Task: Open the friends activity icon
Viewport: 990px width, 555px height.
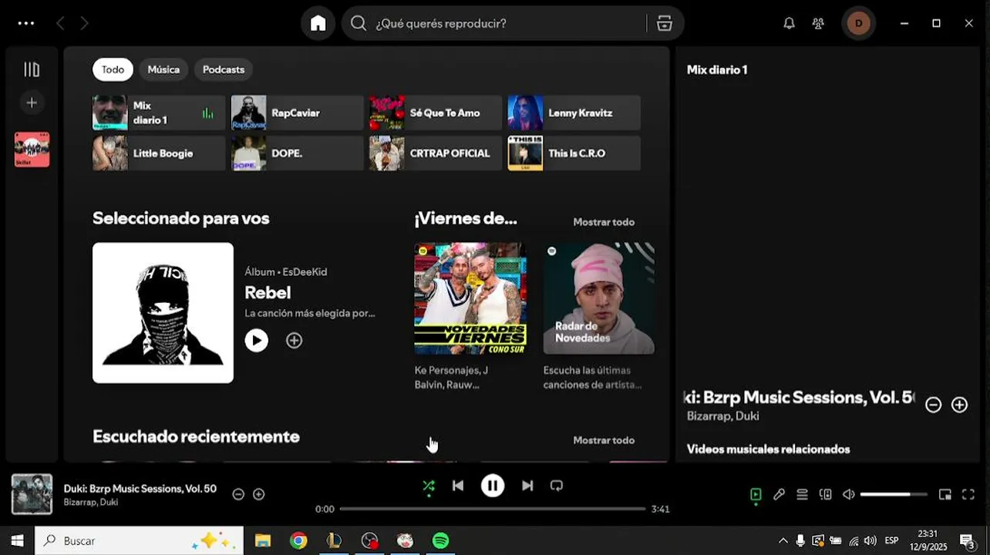Action: point(818,23)
